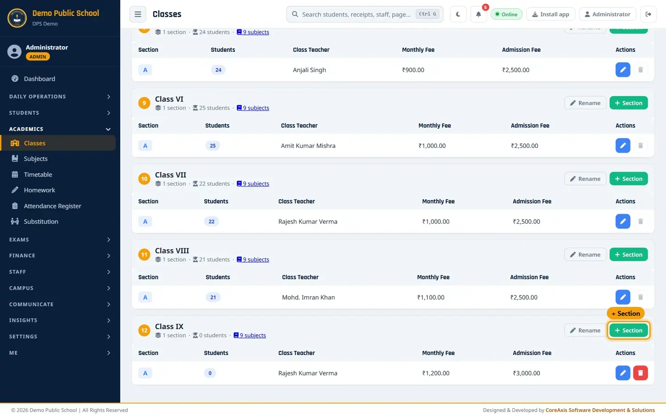Click the Administrator avatar in sidebar
Screen dimensions: 666x416
pos(14,52)
